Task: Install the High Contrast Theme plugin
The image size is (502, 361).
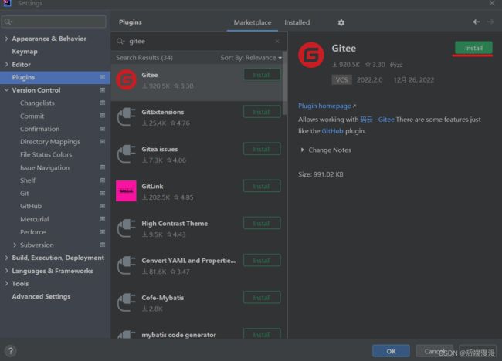Action: click(x=262, y=223)
